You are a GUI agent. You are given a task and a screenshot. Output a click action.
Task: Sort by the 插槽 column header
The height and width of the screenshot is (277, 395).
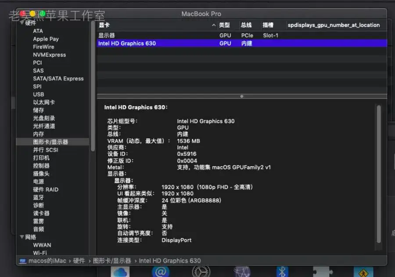point(268,25)
